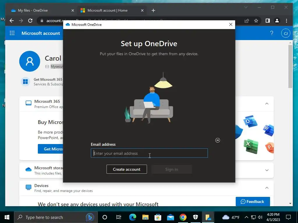Open the Windows Start menu
Screen dimensions: 298x223
(x=7, y=217)
